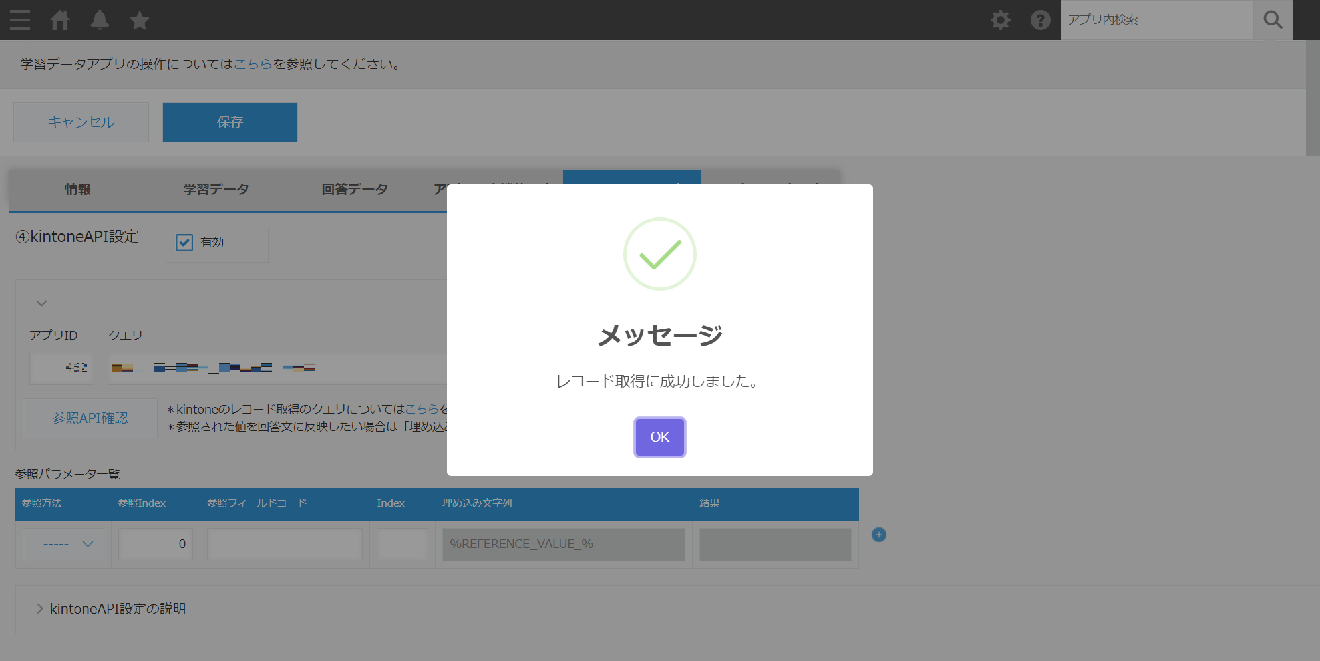Go to the home portal icon
This screenshot has height=661, width=1320.
60,20
